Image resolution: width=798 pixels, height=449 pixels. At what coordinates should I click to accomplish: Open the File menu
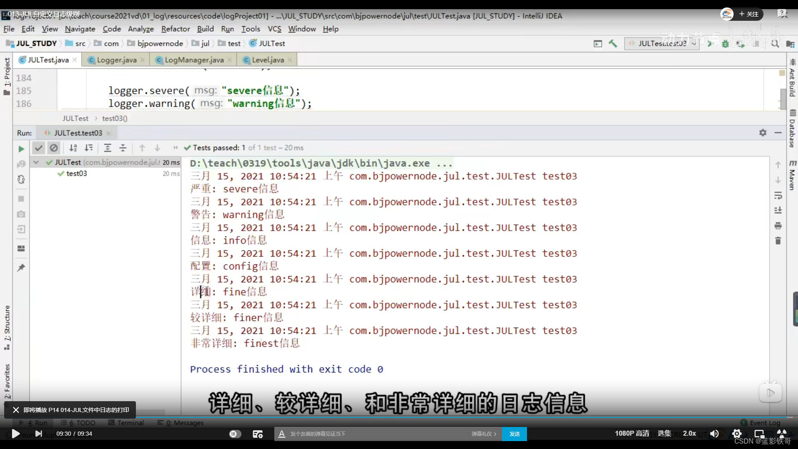tap(9, 29)
